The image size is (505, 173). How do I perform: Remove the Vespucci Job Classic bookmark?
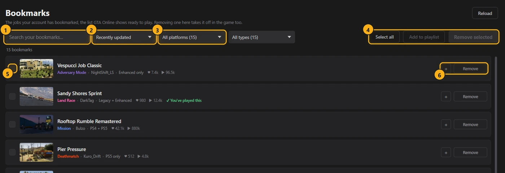(470, 69)
